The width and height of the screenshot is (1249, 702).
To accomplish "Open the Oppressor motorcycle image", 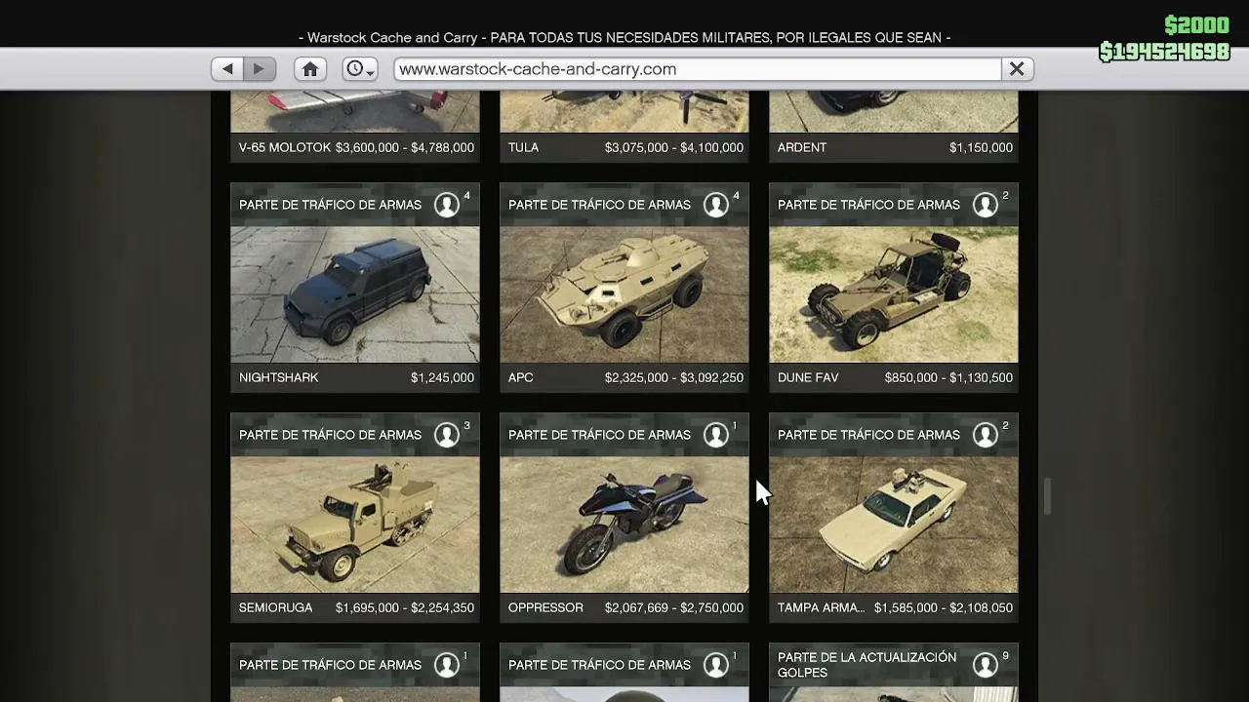I will (624, 525).
